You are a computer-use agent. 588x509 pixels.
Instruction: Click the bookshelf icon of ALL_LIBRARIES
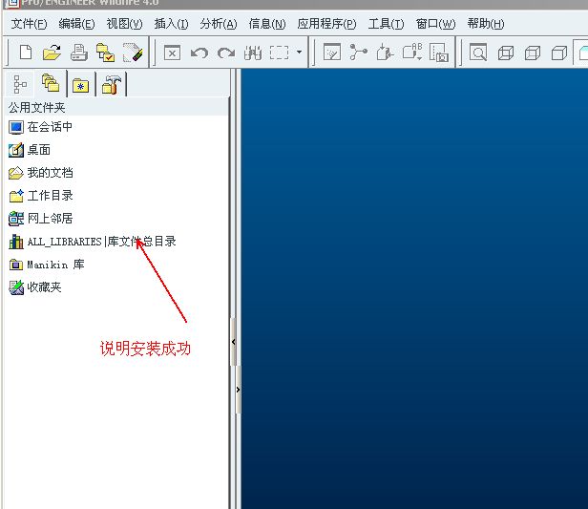(x=16, y=242)
